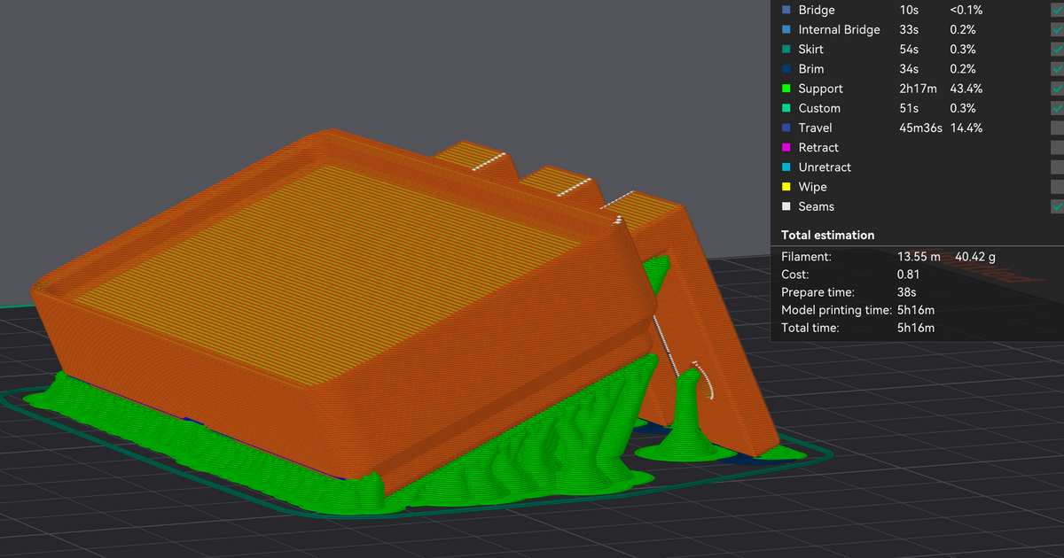This screenshot has height=558, width=1064.
Task: Click the small green cone-shaped support tower
Action: click(x=688, y=416)
